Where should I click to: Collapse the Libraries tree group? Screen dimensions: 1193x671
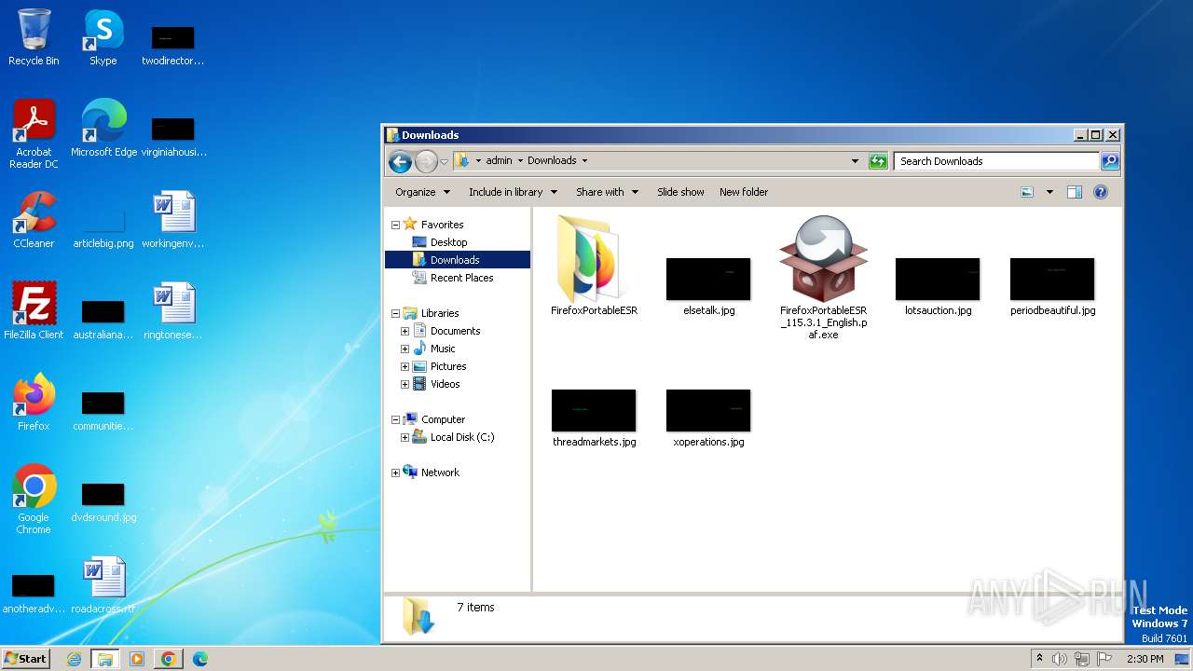395,313
